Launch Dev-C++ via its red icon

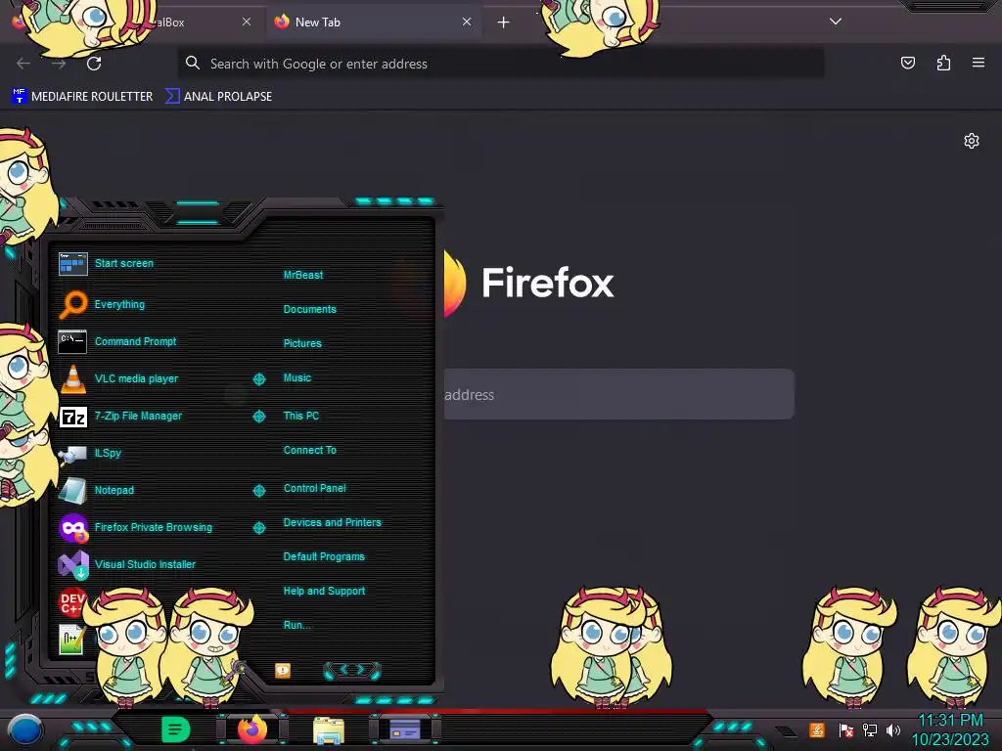[x=71, y=601]
